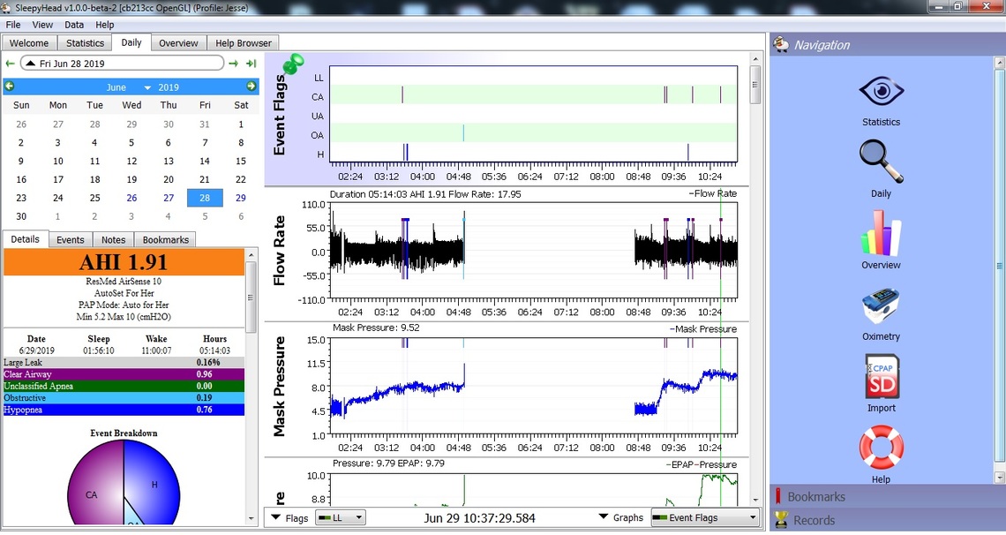This screenshot has width=1006, height=535.
Task: Show the Bookmarks tab in left panel
Action: coord(166,240)
